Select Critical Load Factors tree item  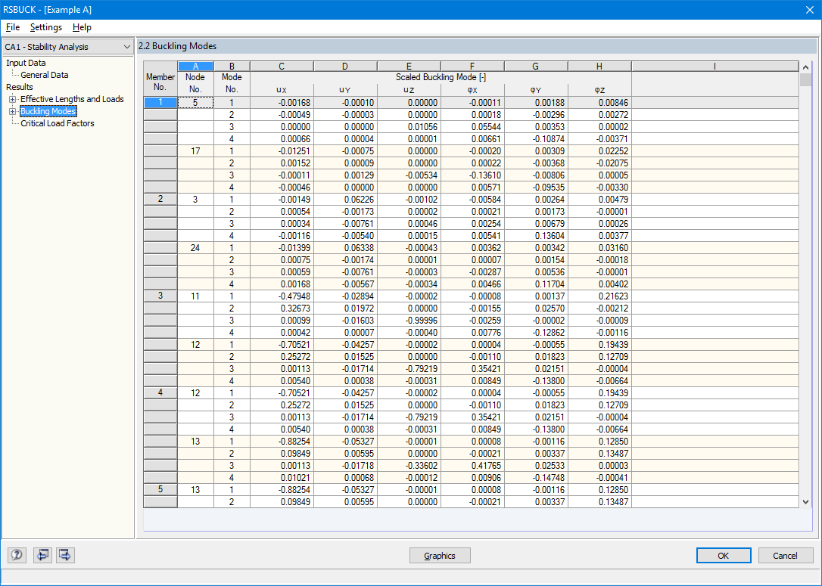point(57,123)
